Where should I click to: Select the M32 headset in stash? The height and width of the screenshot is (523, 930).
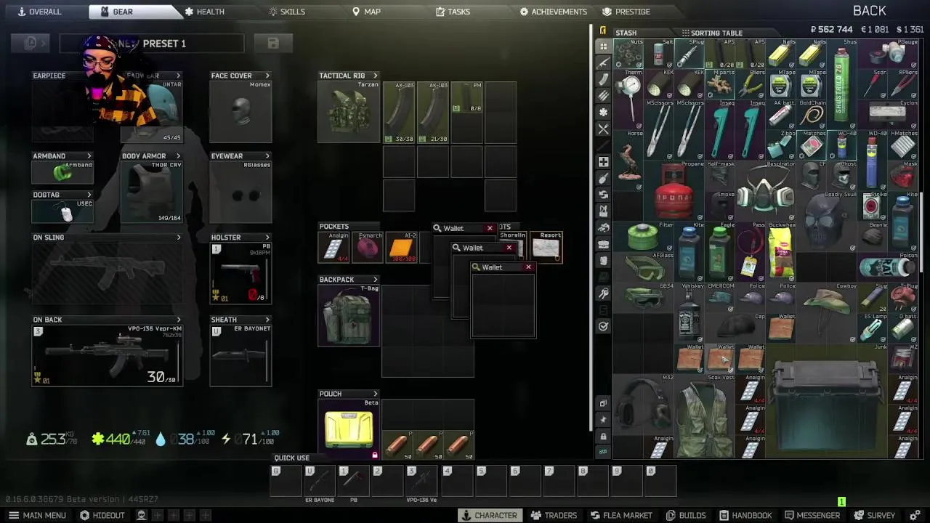(x=644, y=406)
